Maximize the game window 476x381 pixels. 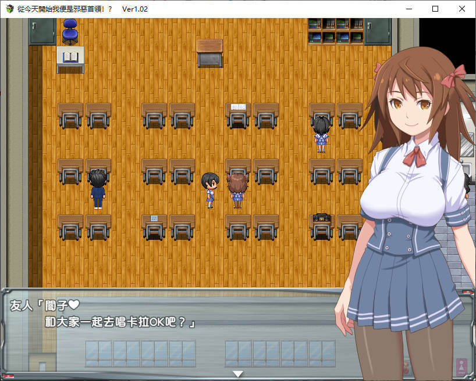[x=435, y=9]
